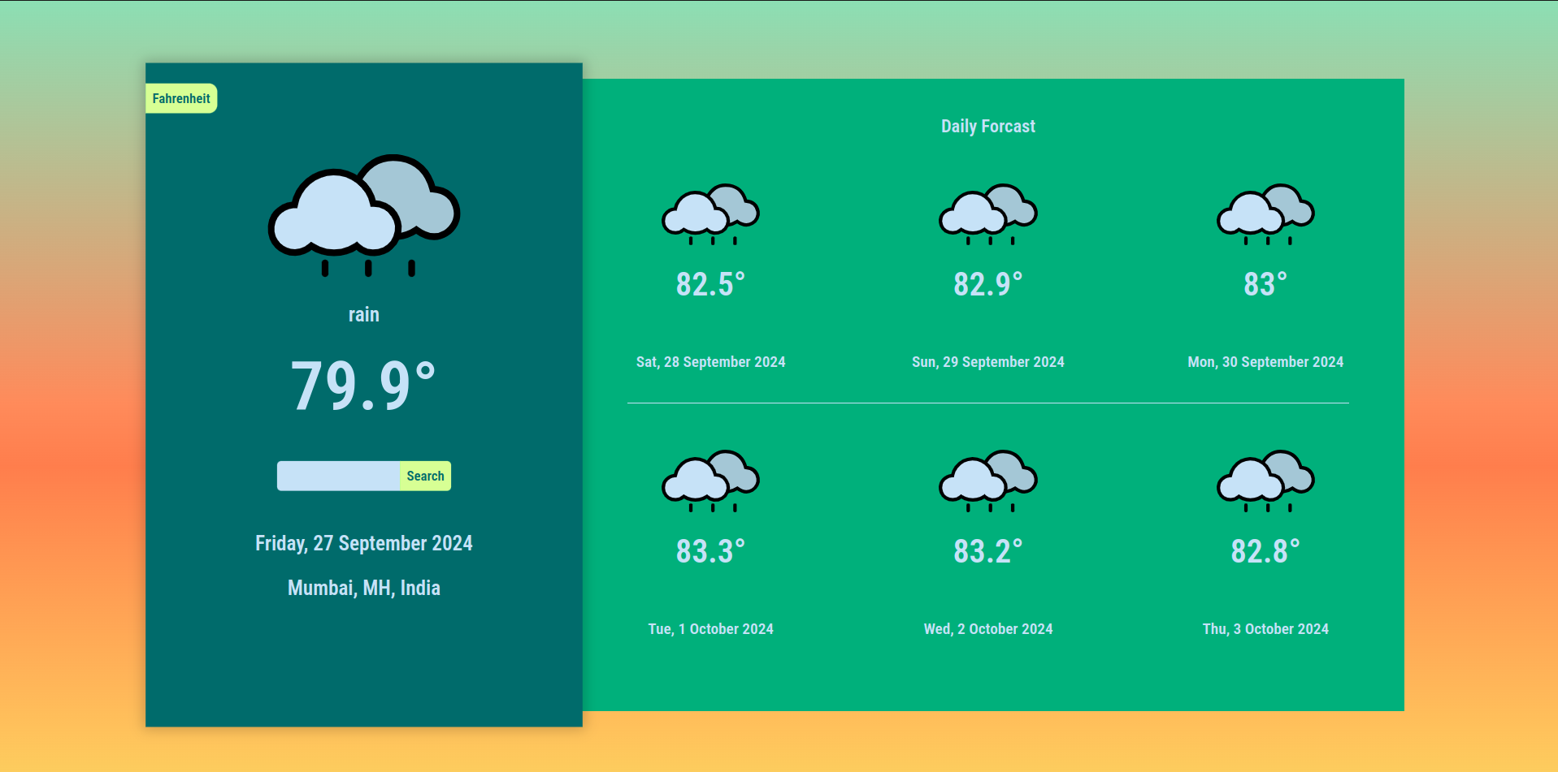Click the Friday, 27 September 2024 date
The height and width of the screenshot is (772, 1558).
(x=363, y=543)
